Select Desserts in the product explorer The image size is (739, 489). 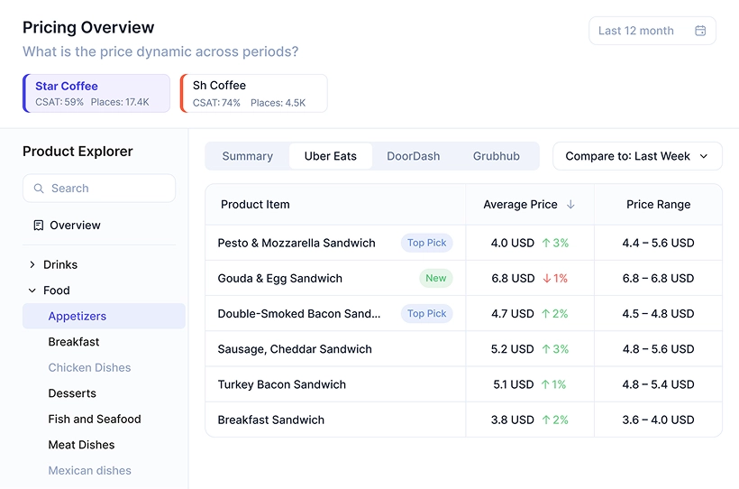(72, 393)
